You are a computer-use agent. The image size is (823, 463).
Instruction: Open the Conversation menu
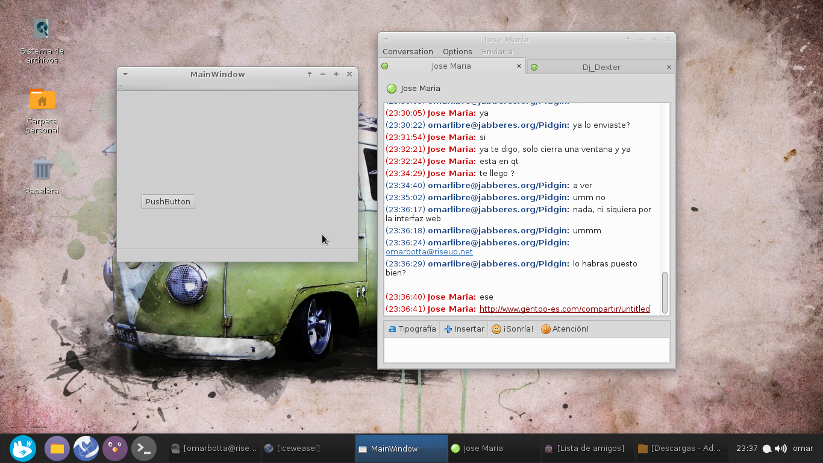point(408,52)
